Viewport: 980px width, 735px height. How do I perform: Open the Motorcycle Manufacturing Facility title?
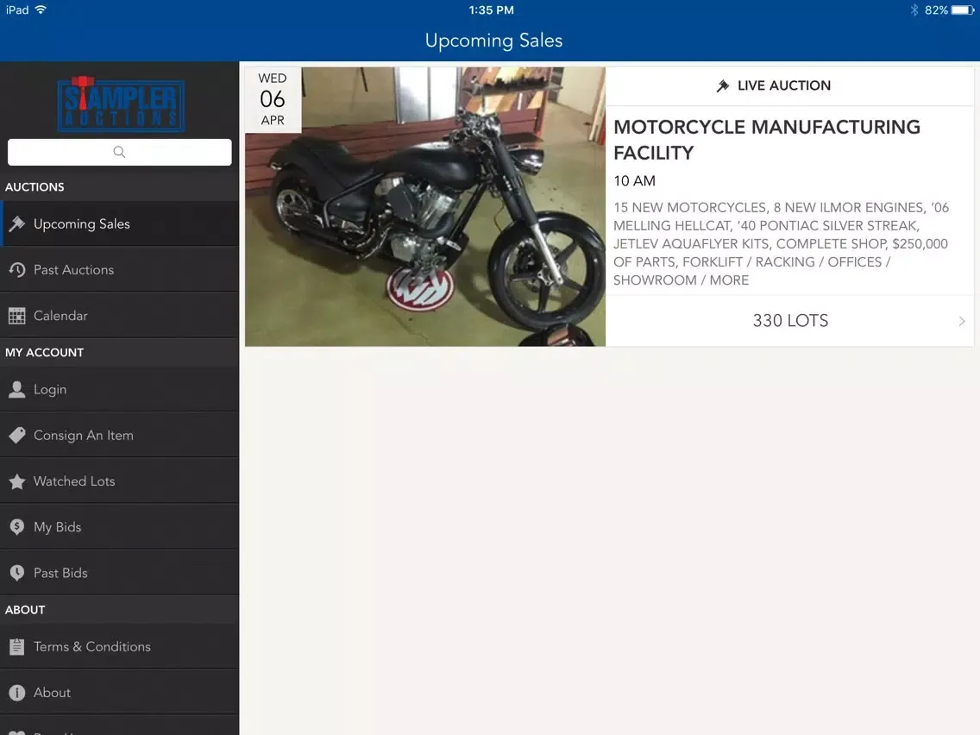coord(767,140)
